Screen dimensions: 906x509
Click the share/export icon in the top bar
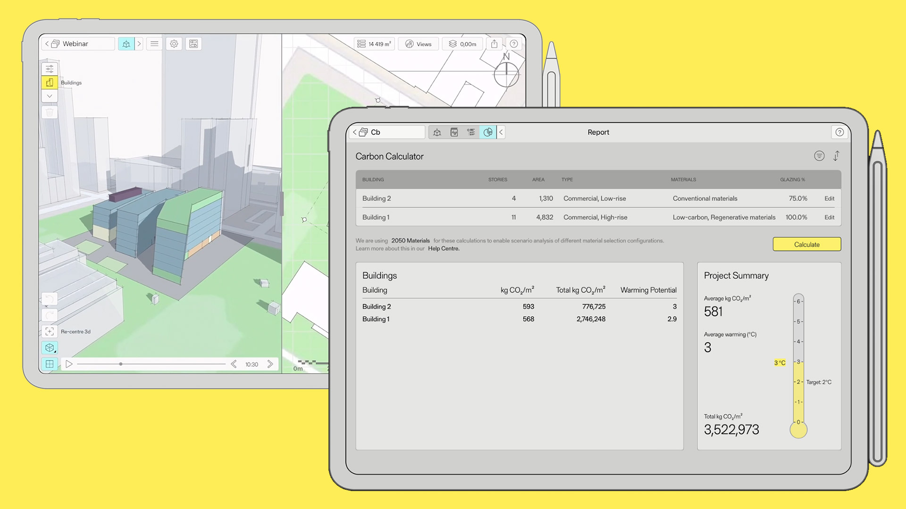(494, 44)
